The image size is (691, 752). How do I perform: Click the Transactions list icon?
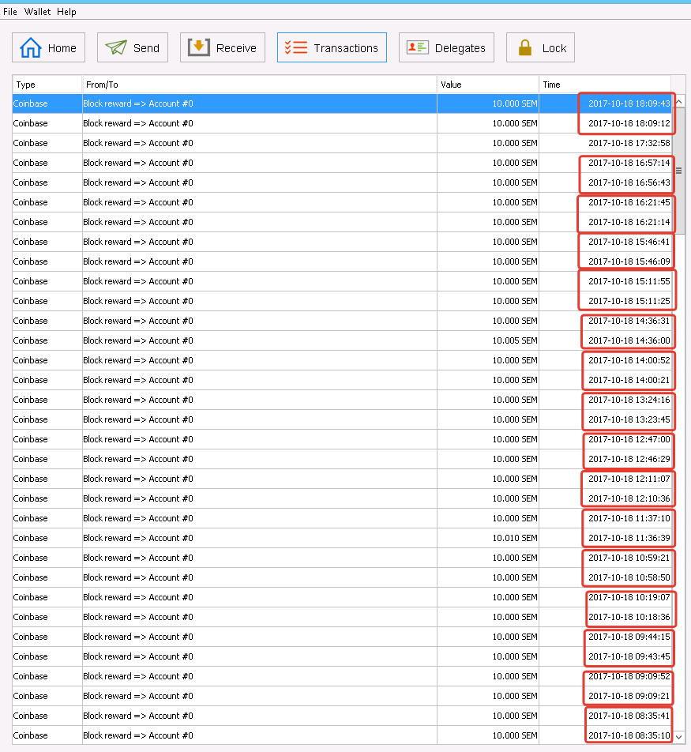click(x=296, y=47)
